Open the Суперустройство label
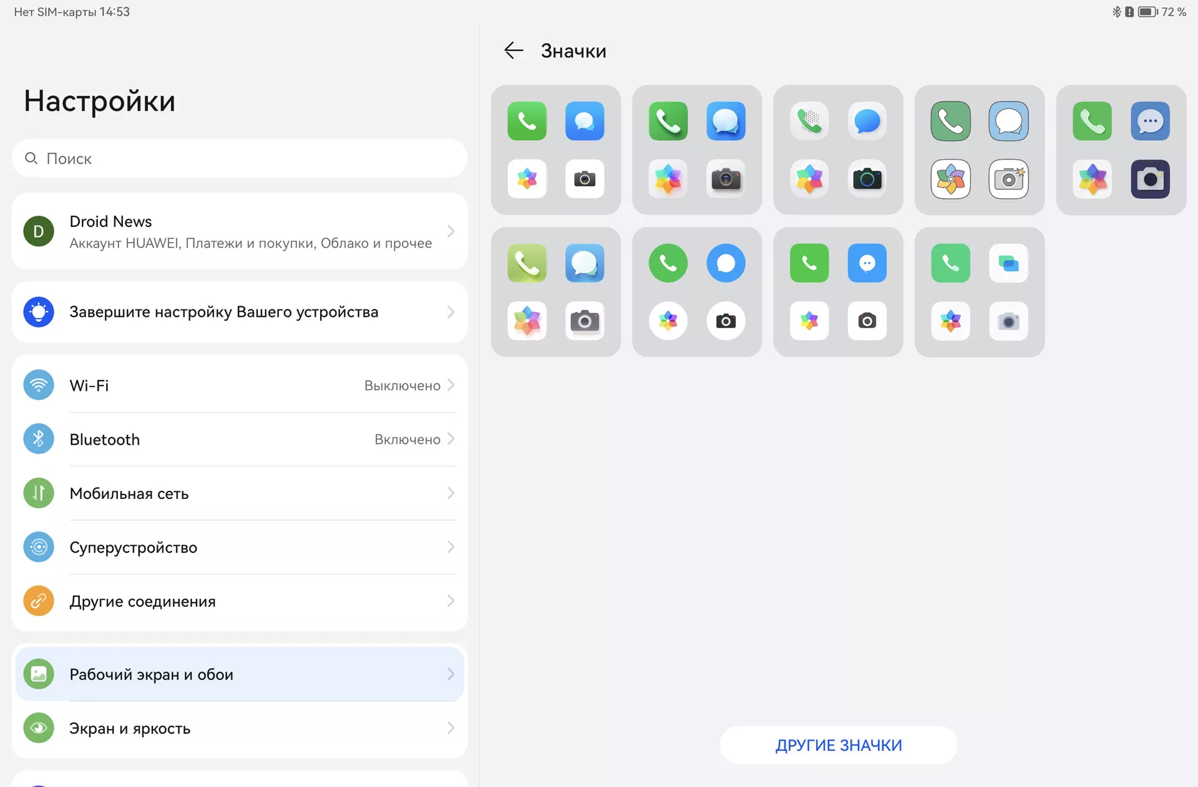This screenshot has width=1198, height=787. [x=134, y=548]
